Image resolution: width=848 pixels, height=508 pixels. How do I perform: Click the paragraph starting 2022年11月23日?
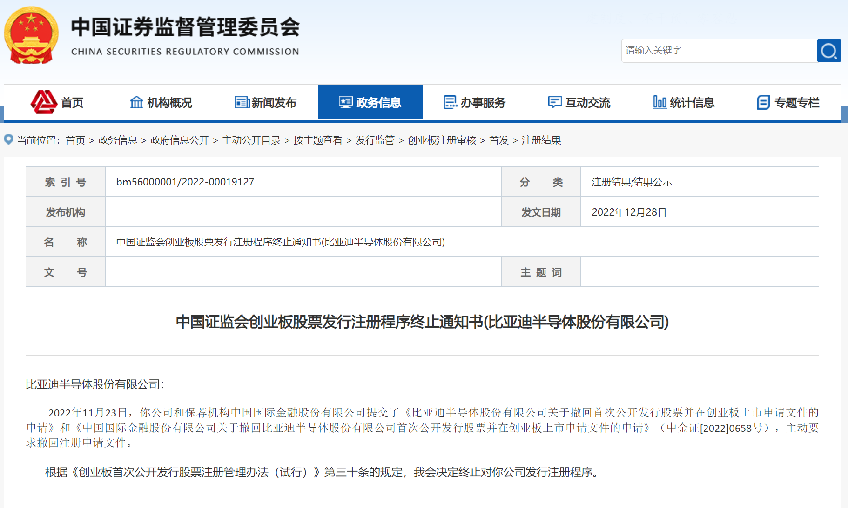(x=422, y=428)
